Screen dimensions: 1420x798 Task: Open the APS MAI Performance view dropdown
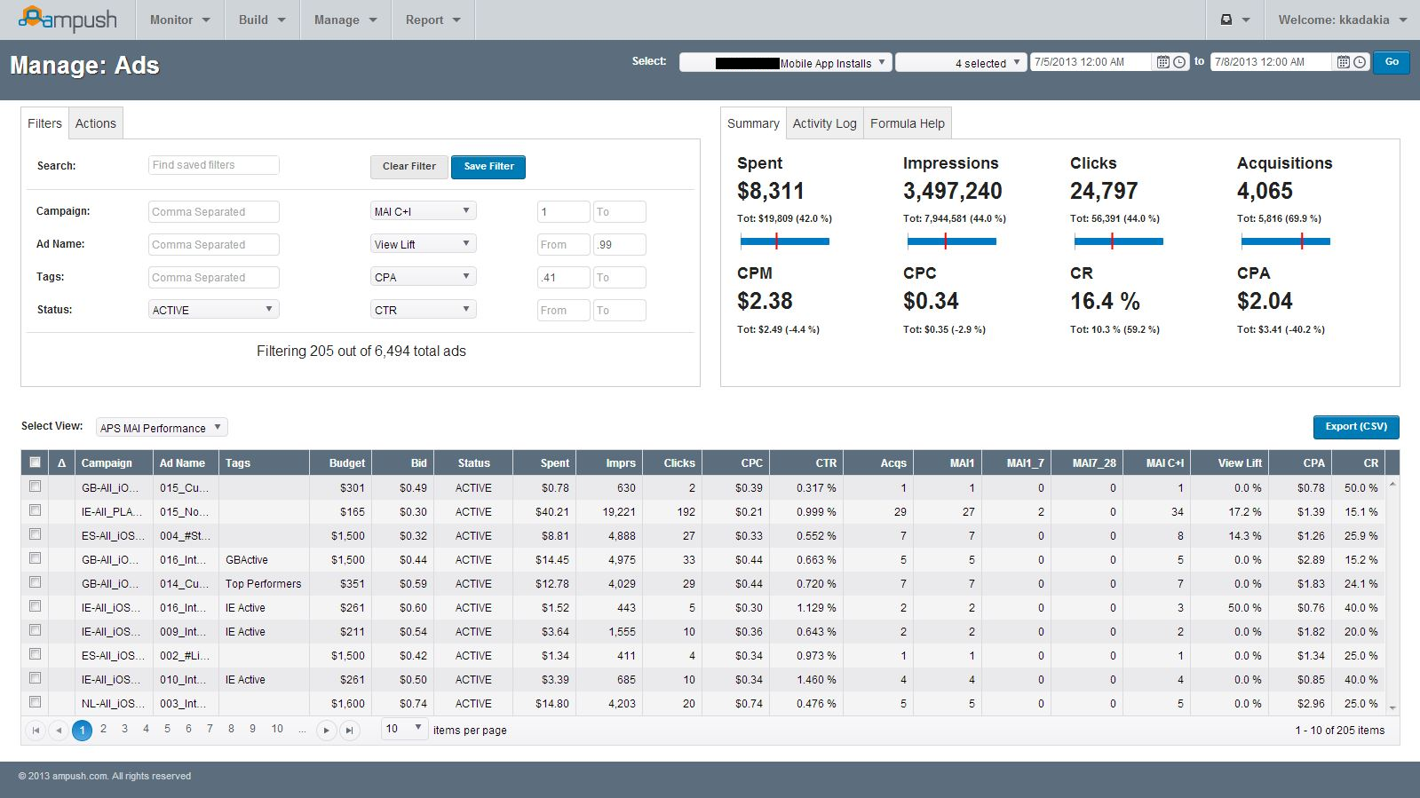[x=162, y=428]
